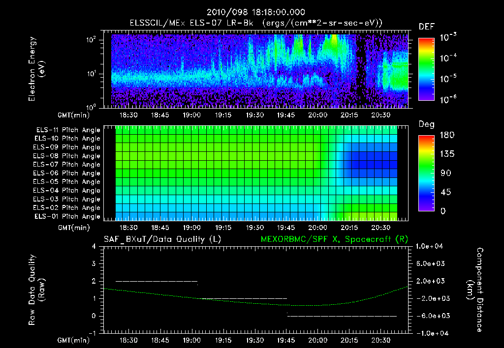This screenshot has height=348, width=504.
Task: Click the ELS-07 Pitch Angle row label
Action: [x=66, y=164]
